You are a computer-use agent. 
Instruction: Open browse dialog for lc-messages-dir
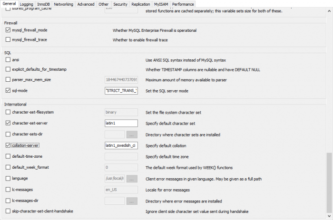[x=132, y=201]
